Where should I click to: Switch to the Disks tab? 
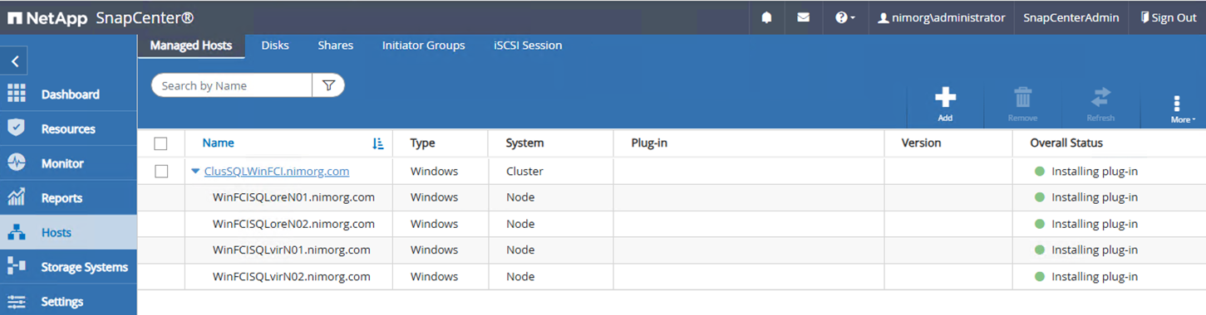pyautogui.click(x=275, y=46)
